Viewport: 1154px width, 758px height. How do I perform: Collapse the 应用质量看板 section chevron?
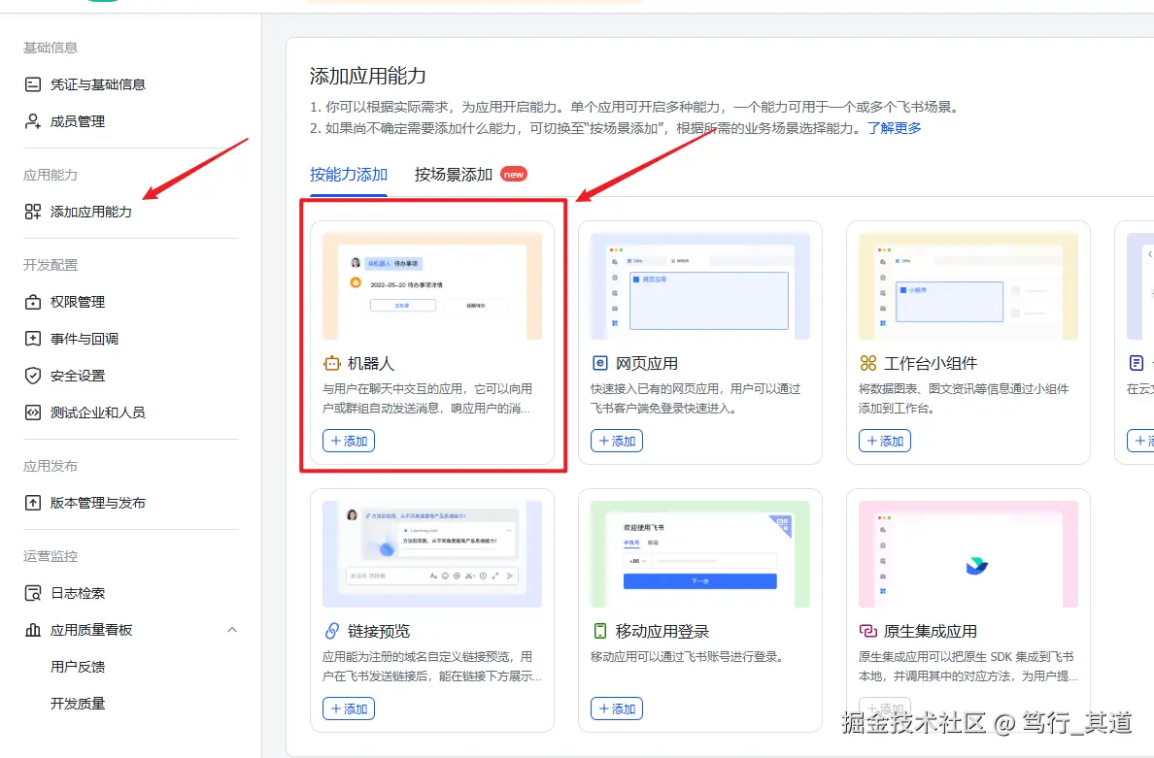pyautogui.click(x=232, y=630)
